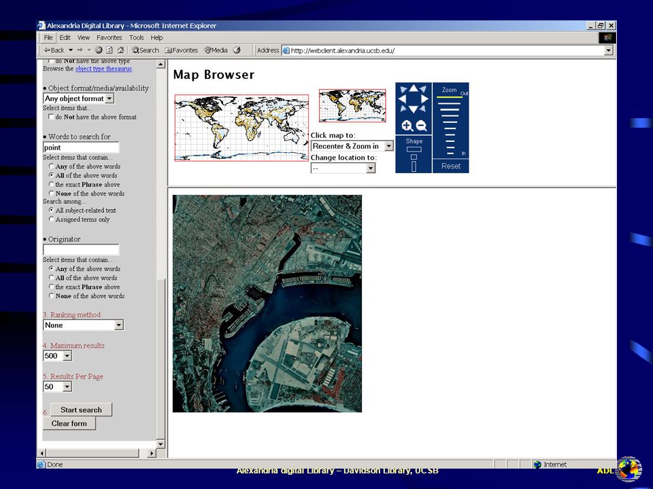
Task: Select Originator 'Any of the above words'
Action: (51, 269)
